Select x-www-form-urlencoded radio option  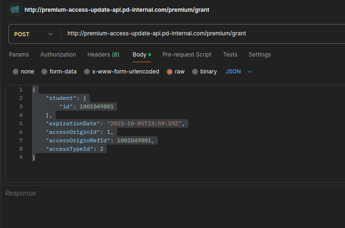[x=87, y=72]
